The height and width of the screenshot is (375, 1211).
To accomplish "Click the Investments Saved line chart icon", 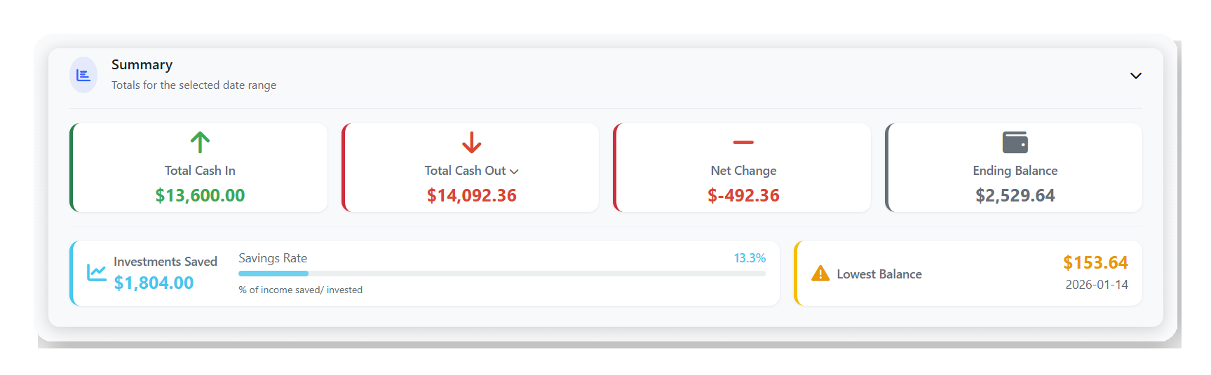I will coord(97,272).
